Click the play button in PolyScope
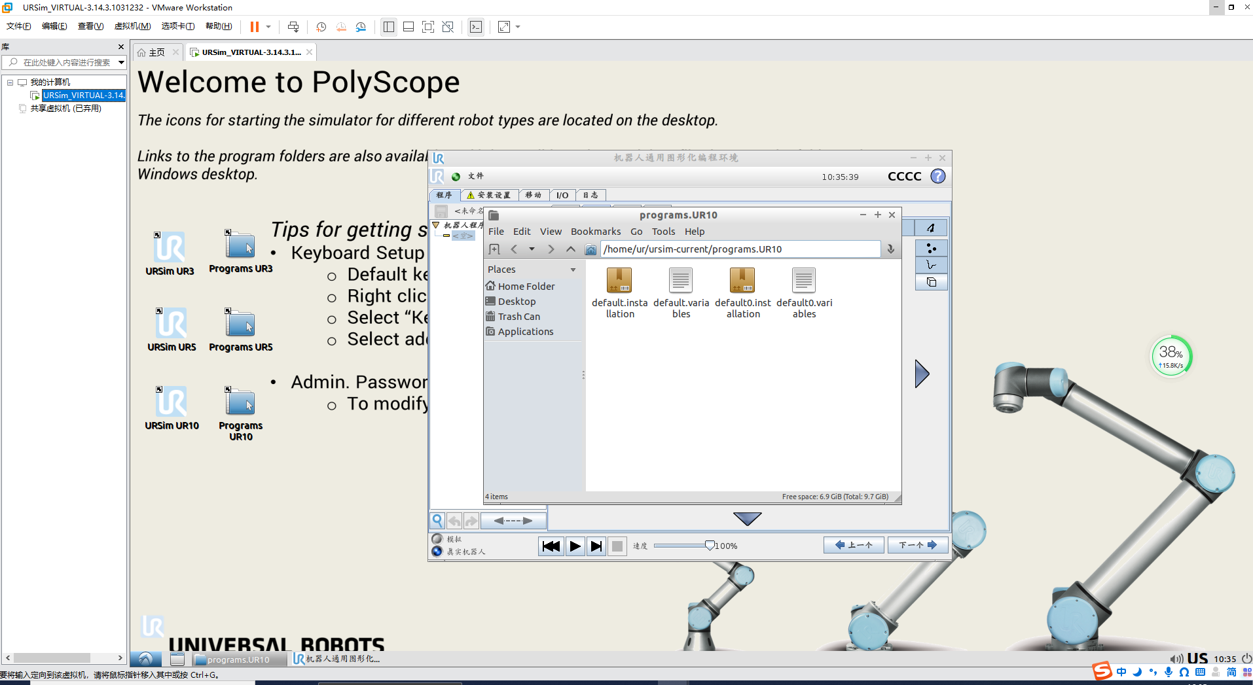1253x685 pixels. 575,546
